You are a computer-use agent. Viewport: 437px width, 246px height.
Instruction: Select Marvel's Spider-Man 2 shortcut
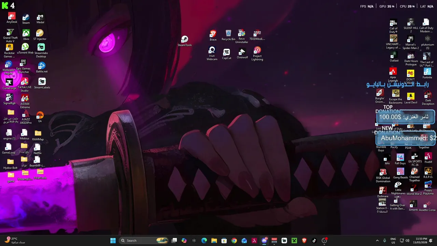(410, 42)
